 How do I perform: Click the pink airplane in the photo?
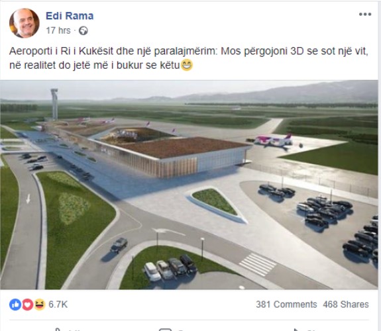pyautogui.click(x=272, y=141)
